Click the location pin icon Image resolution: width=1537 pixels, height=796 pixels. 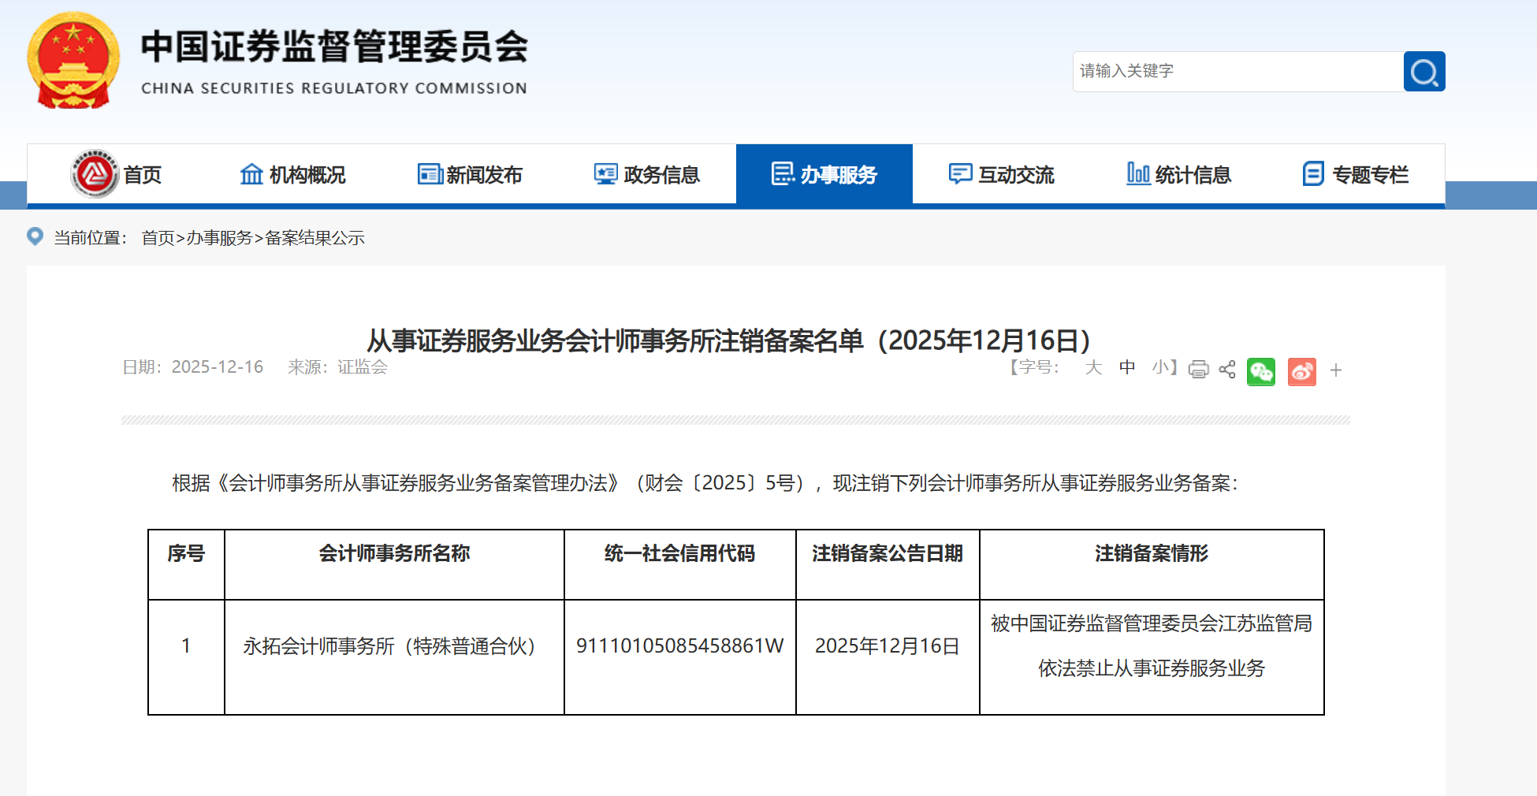(x=35, y=236)
